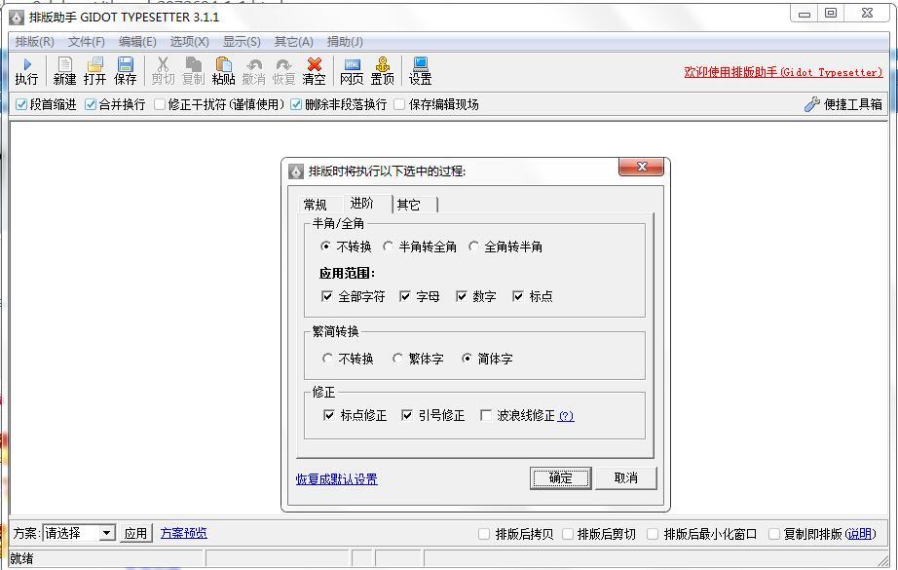This screenshot has height=570, width=898.
Task: Select 繁体字 radio button
Action: (397, 359)
